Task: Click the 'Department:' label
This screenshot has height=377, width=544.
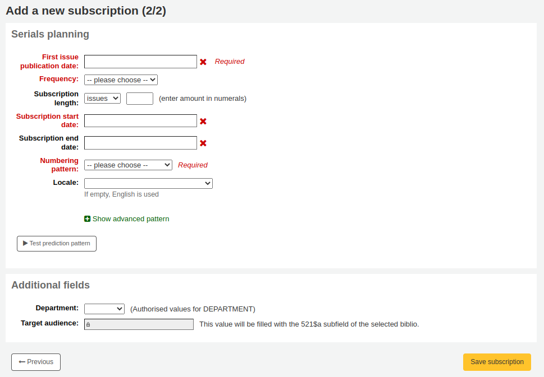Action: point(57,308)
